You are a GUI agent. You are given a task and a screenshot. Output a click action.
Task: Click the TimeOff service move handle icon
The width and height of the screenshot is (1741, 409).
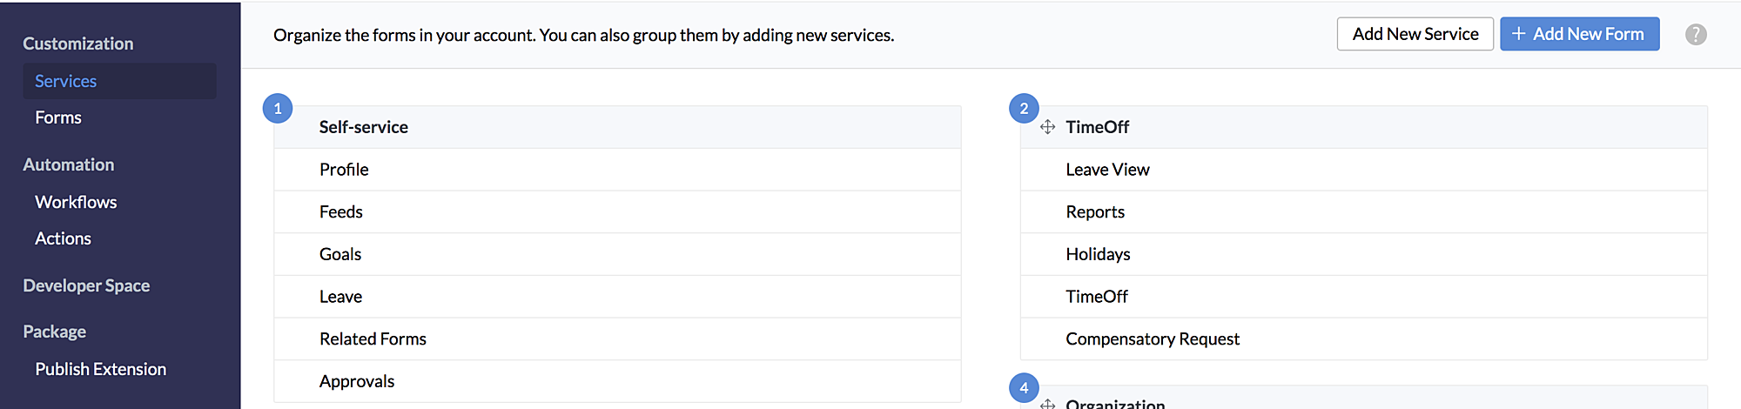1047,127
